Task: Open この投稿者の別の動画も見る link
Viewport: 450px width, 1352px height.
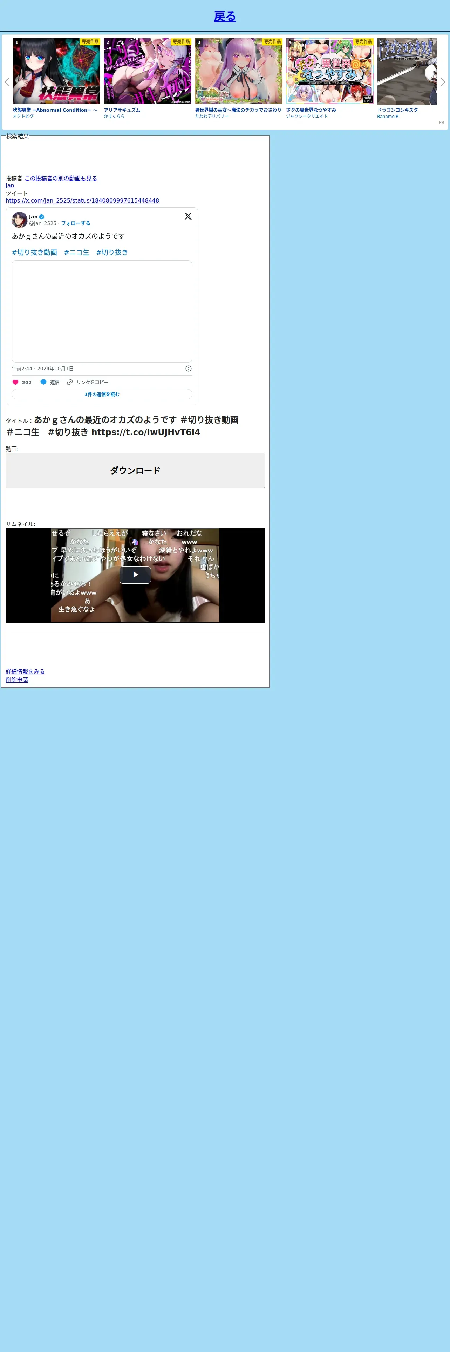Action: click(x=61, y=178)
